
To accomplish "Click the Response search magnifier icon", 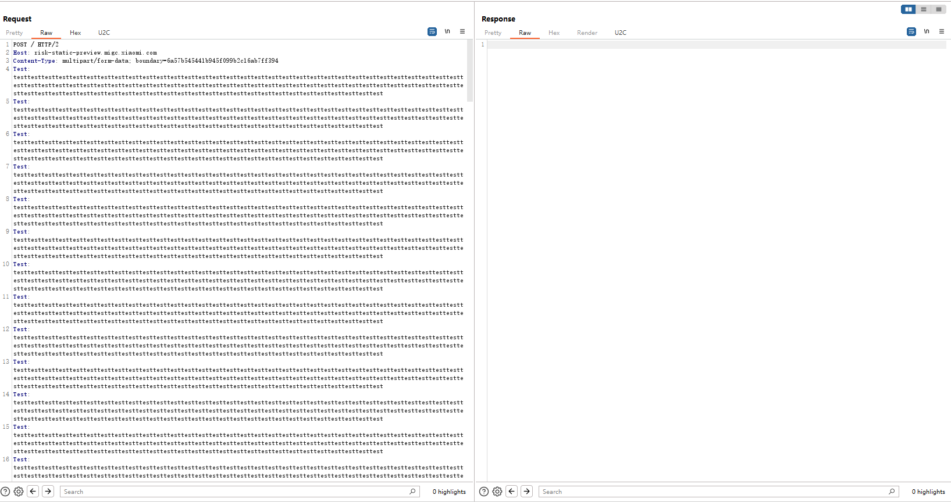I will click(892, 492).
